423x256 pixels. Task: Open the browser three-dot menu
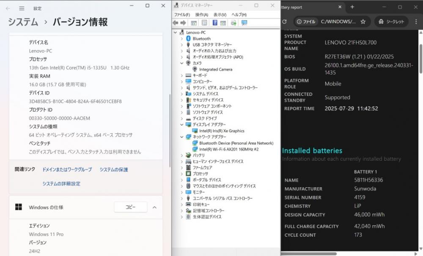tap(416, 22)
